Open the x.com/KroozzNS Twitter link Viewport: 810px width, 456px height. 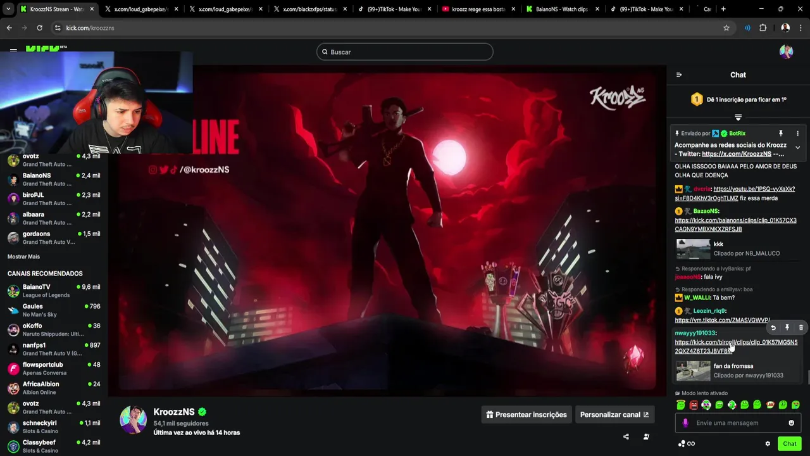(x=737, y=154)
